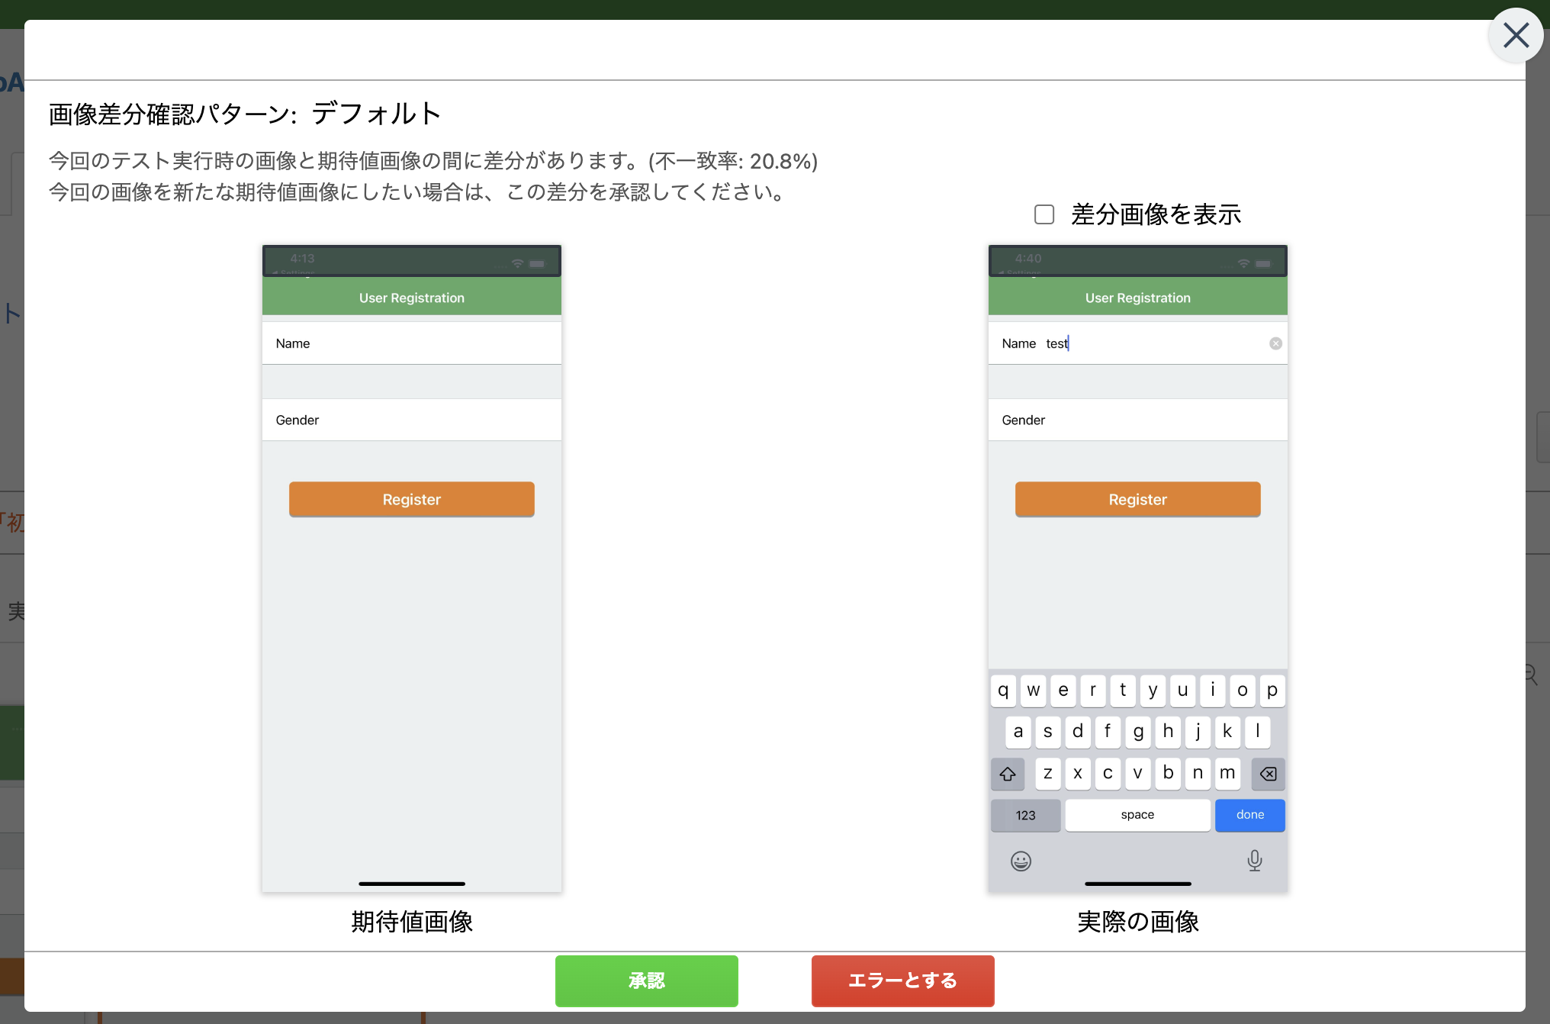
Task: Click the magnifier icon behind the dialog
Action: click(x=1532, y=675)
